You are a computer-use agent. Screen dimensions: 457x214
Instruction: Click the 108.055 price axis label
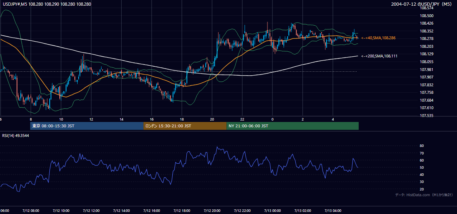(426, 62)
